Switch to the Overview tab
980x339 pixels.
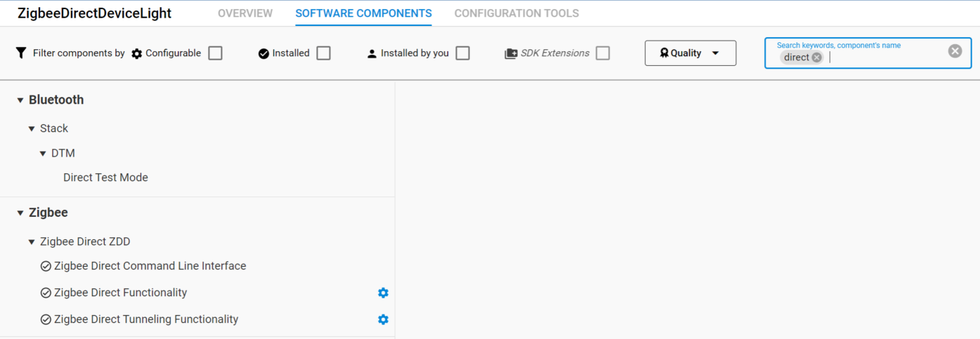(245, 13)
